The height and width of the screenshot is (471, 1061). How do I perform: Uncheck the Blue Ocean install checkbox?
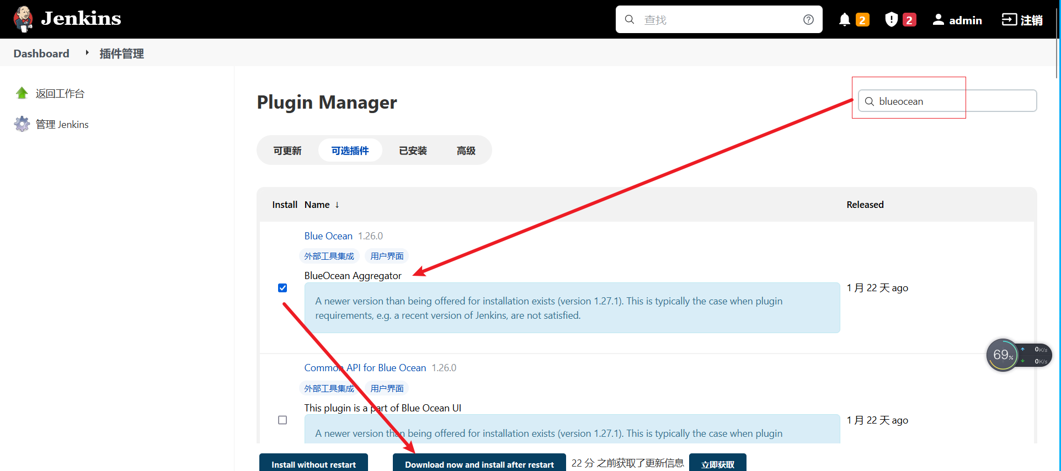(x=282, y=288)
